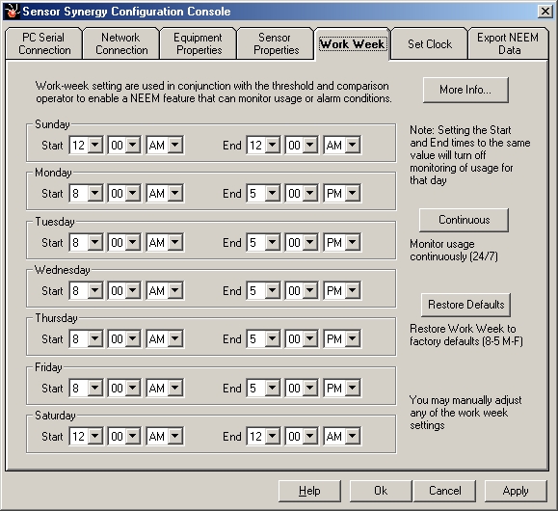Viewport: 558px width, 511px height.
Task: Set monitoring with the Continuous button
Action: [464, 220]
